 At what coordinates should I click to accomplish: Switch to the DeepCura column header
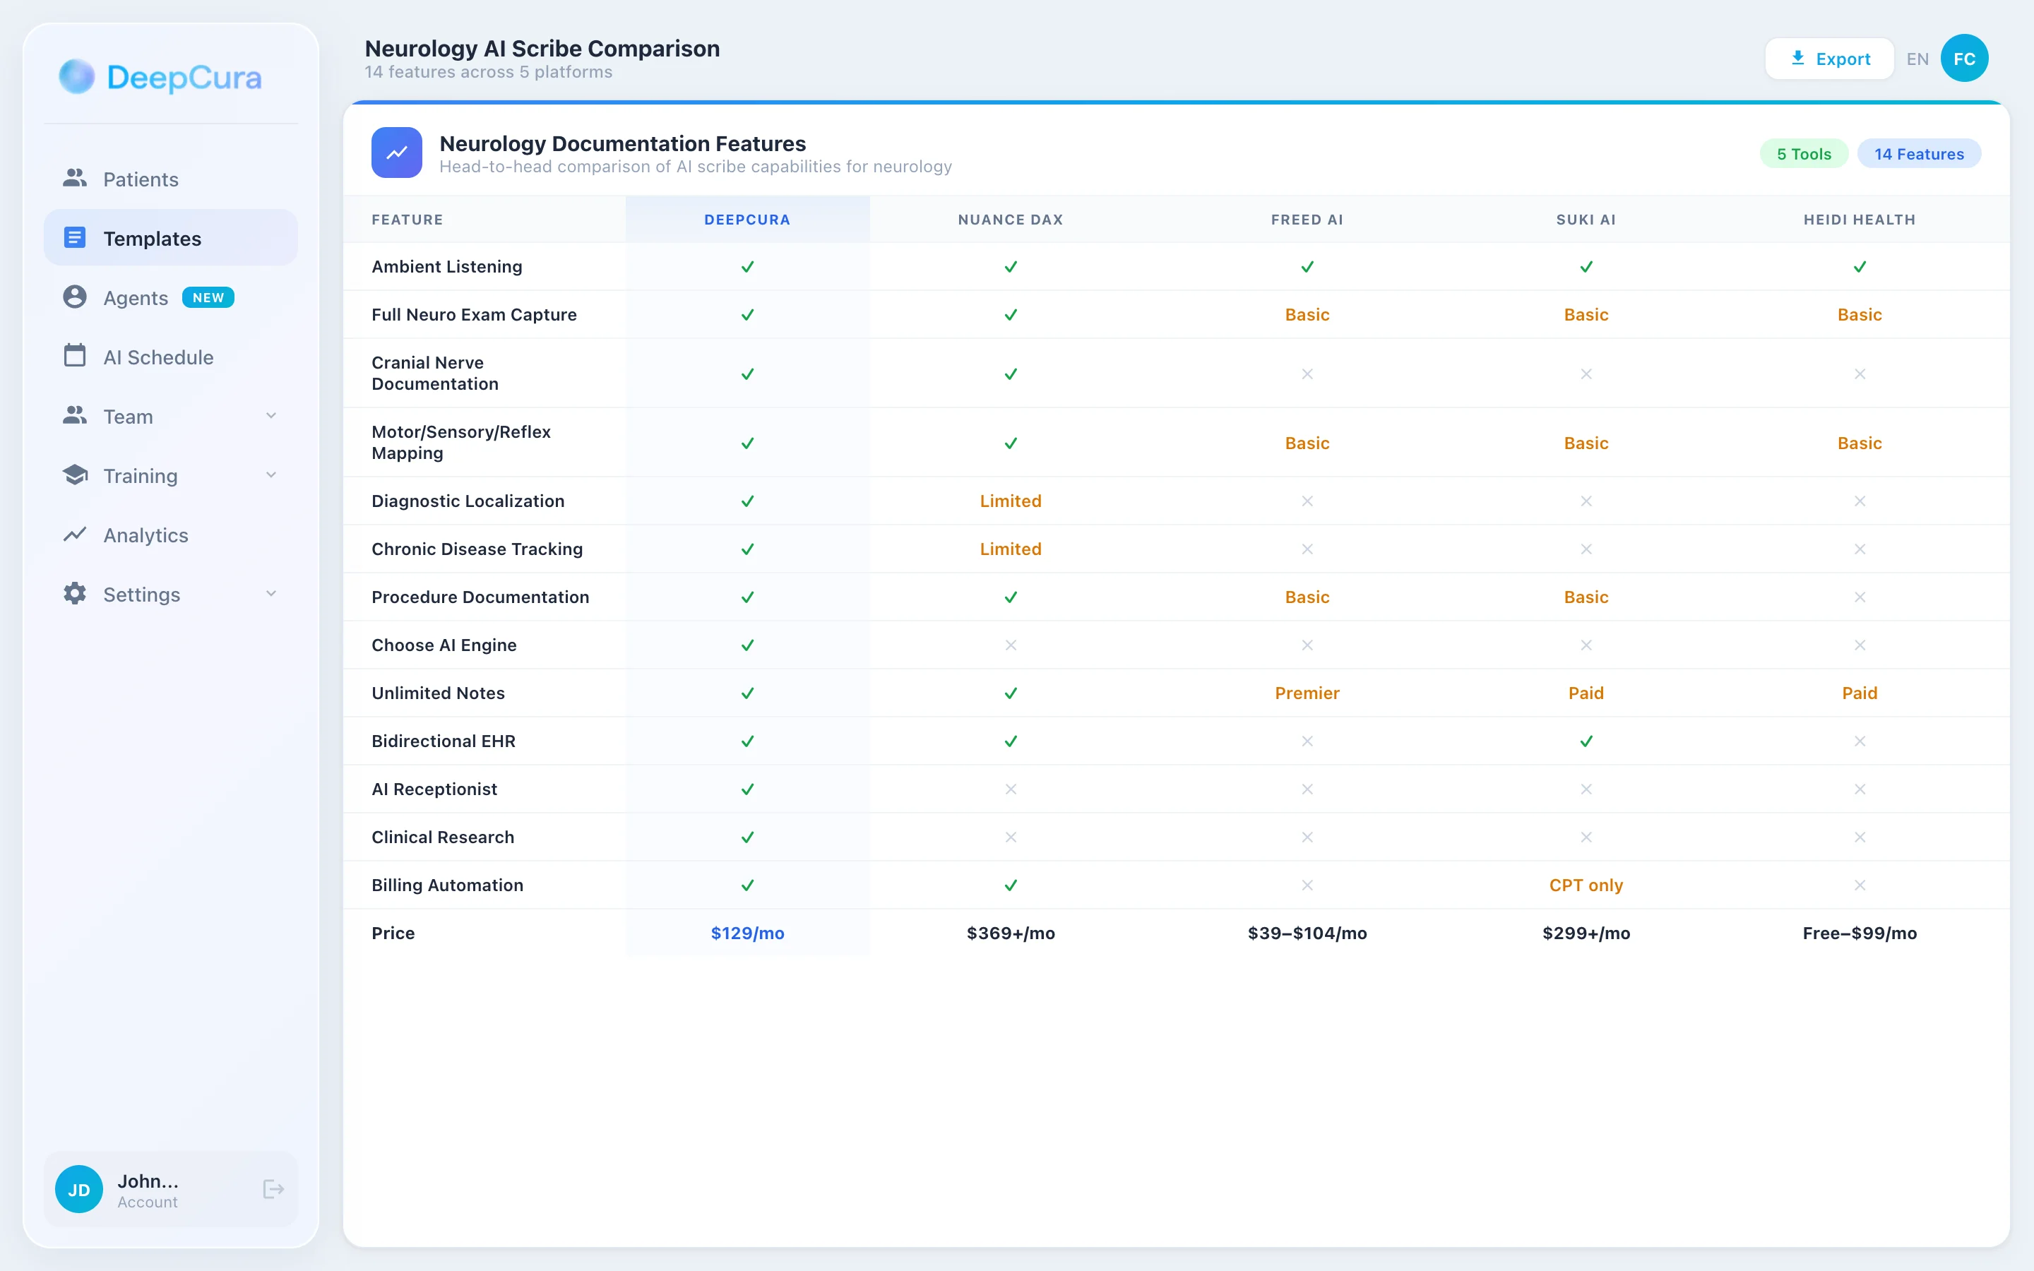click(747, 220)
